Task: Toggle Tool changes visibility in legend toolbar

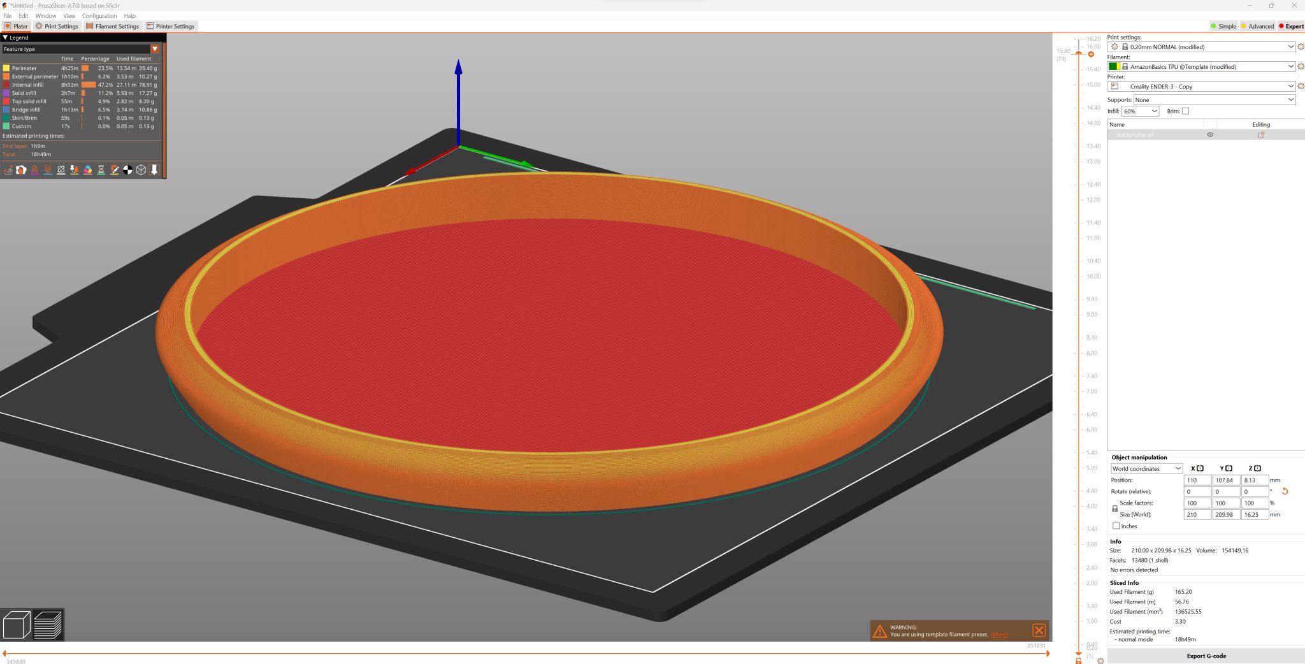Action: point(75,170)
